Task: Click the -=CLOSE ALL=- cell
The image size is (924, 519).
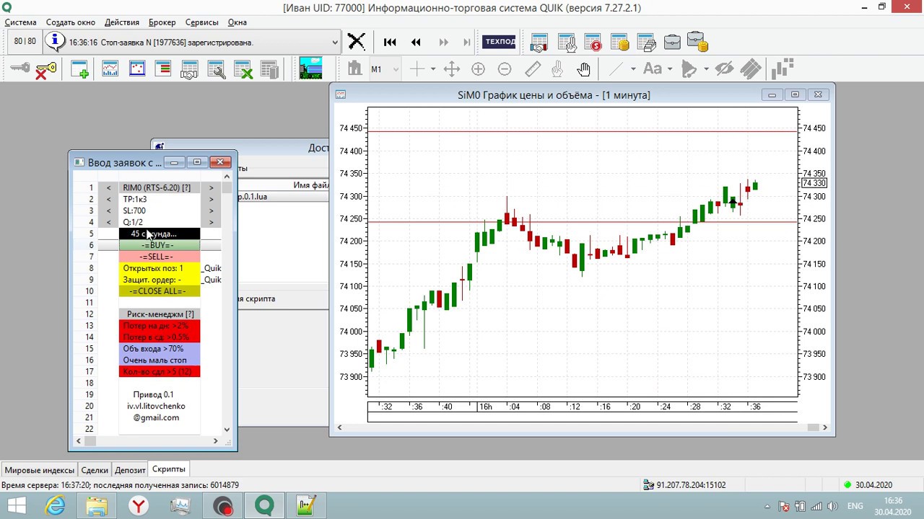Action: coord(160,291)
